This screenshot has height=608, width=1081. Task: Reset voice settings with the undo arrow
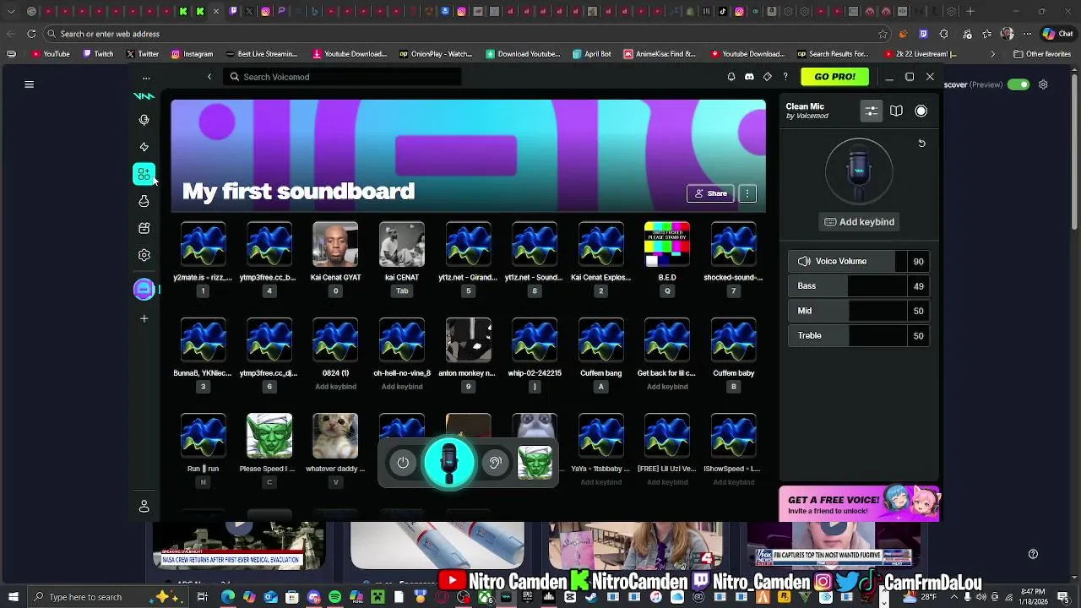point(922,144)
